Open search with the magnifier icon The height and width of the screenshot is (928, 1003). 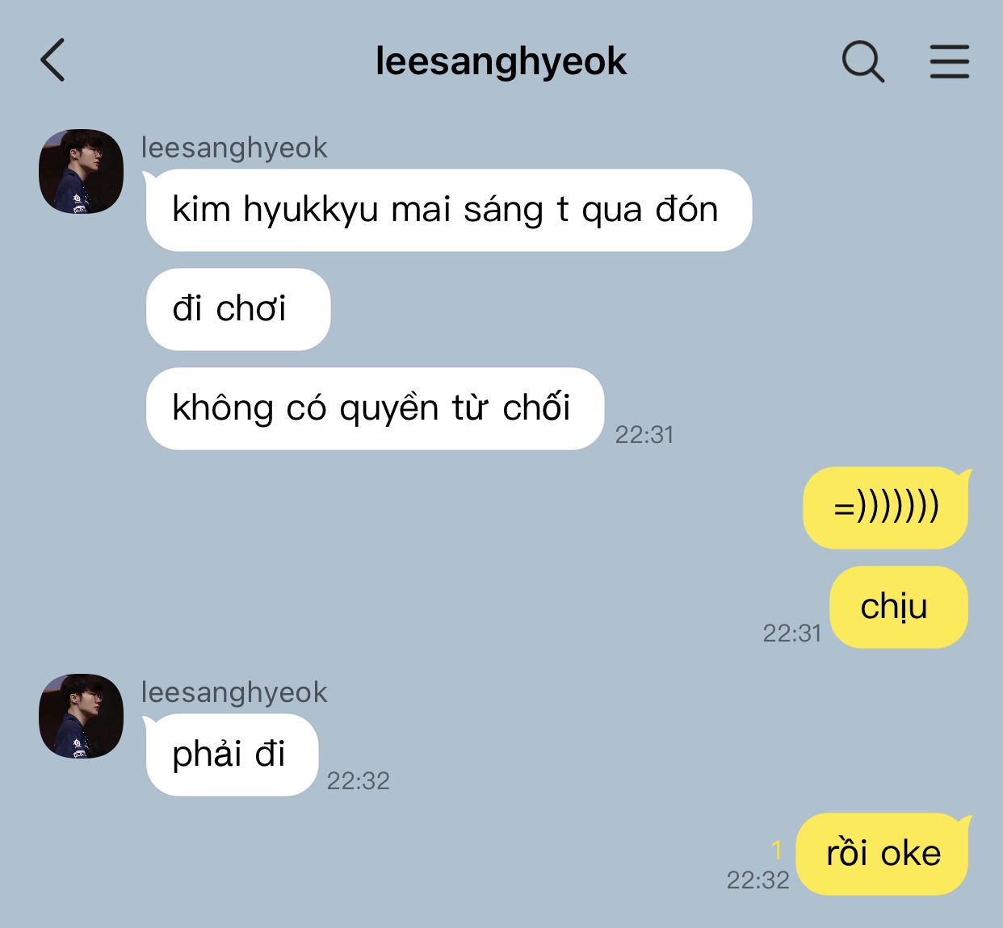tap(862, 61)
